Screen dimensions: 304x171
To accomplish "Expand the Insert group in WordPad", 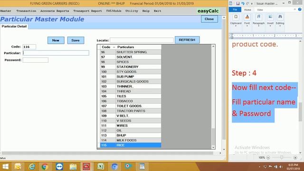I will tap(270, 20).
